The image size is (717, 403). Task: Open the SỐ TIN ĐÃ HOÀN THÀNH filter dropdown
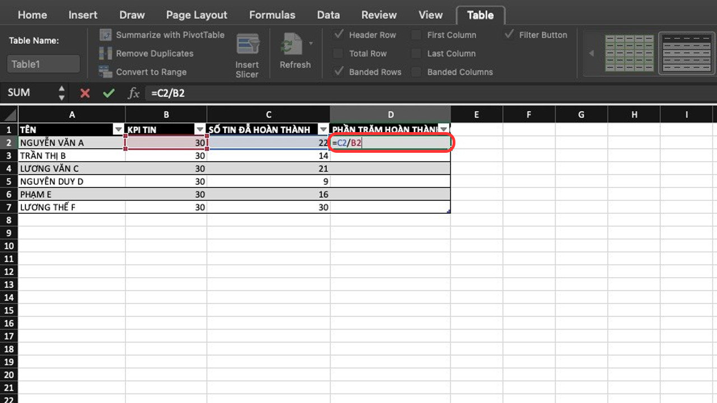tap(323, 129)
